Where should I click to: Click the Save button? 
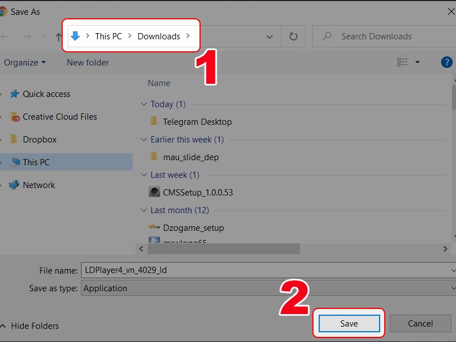coord(349,324)
